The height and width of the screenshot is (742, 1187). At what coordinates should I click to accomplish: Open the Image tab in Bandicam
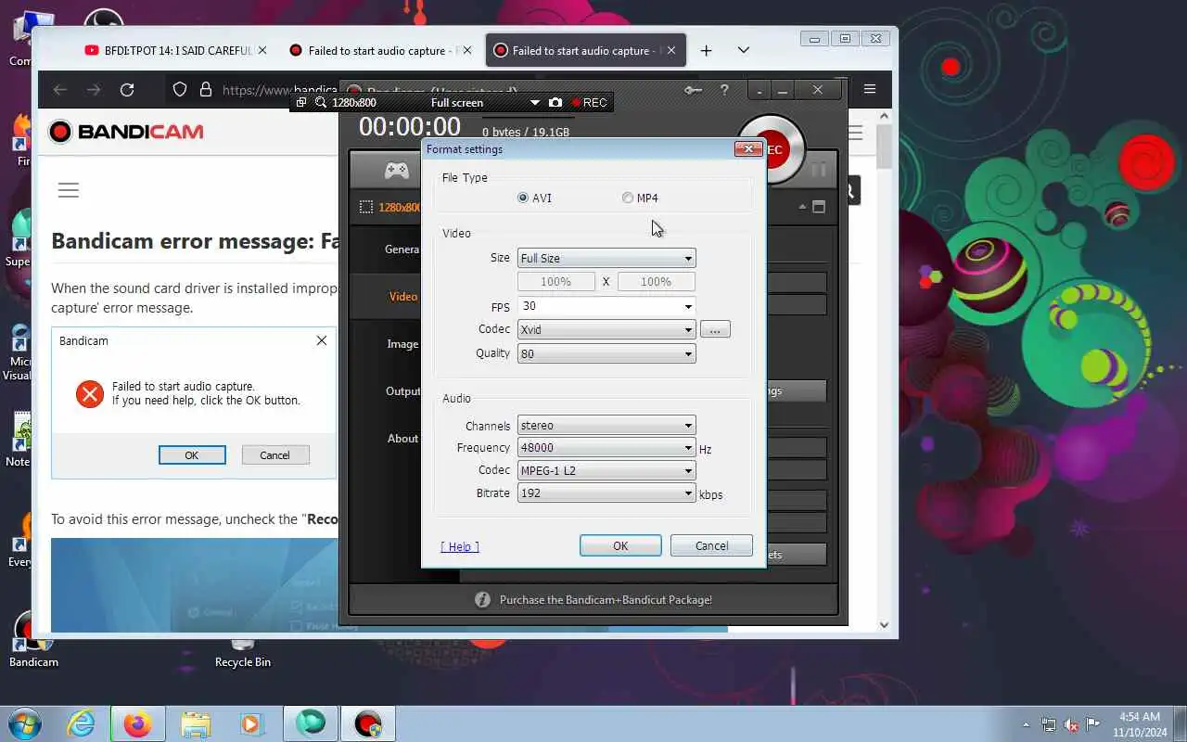(x=402, y=343)
